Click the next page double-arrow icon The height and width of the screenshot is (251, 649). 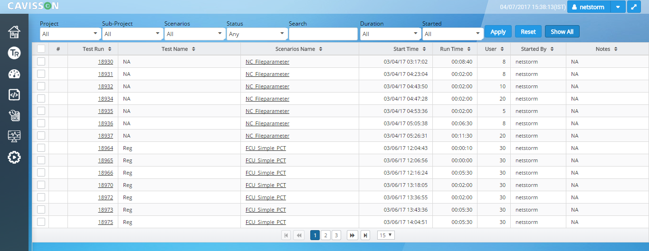(x=352, y=235)
